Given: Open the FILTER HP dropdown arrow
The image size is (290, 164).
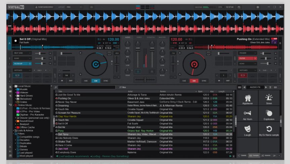Looking at the screenshot, I should pos(30,63).
